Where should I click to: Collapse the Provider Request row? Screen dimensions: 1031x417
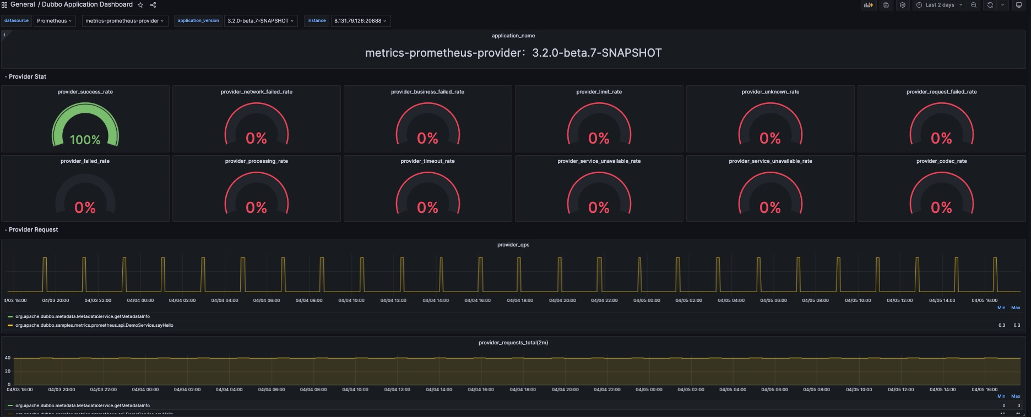33,229
